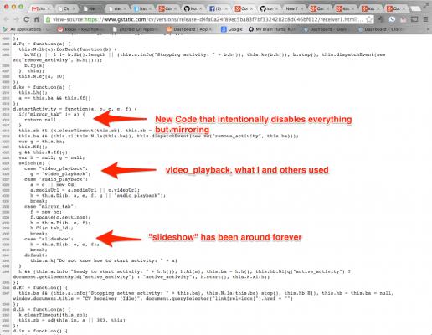Screen dimensions: 432x335
Task: Click the 'var h = null, g = null;' line
Action: (52, 157)
